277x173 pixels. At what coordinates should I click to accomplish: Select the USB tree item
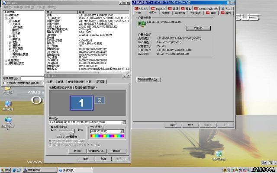[x=15, y=58]
